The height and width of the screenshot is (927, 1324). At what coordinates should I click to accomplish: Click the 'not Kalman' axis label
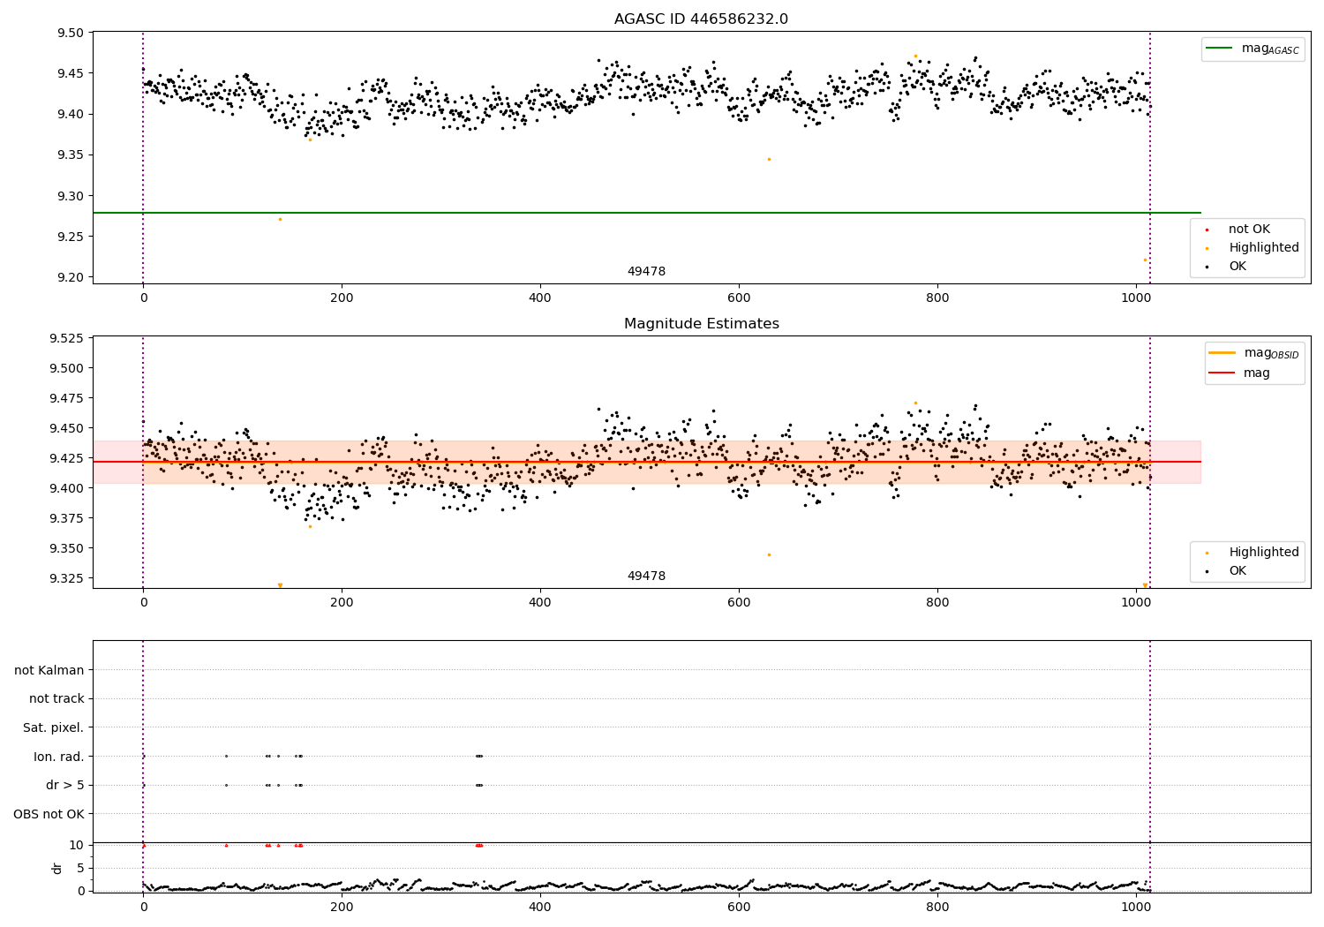tap(49, 670)
